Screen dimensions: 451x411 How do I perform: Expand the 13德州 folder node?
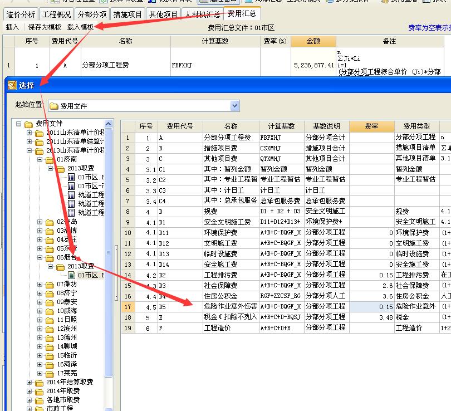tap(40, 337)
